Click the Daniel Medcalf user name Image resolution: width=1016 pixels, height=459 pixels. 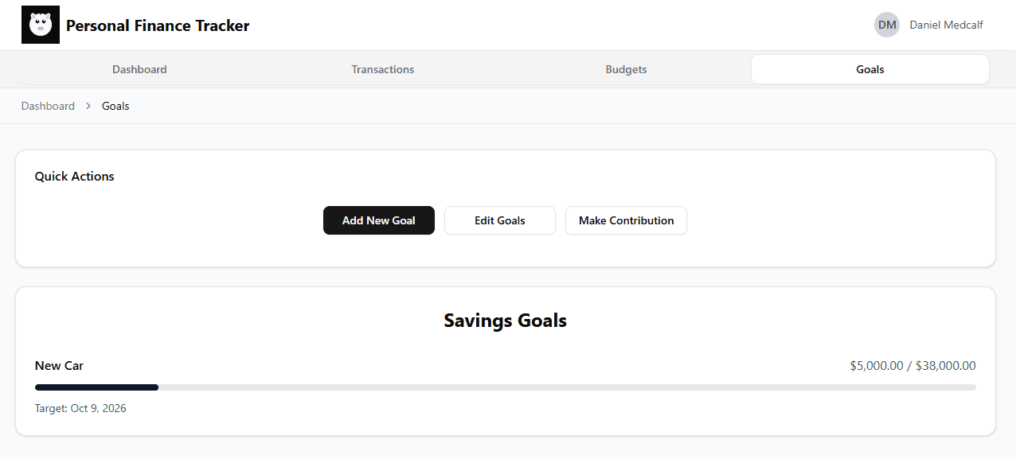point(946,25)
